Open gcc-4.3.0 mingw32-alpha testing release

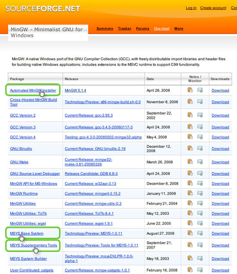103,137
